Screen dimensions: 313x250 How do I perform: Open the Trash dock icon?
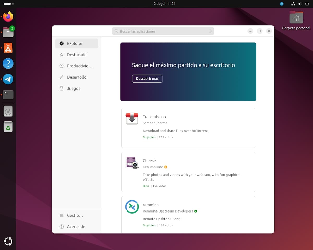click(x=8, y=127)
